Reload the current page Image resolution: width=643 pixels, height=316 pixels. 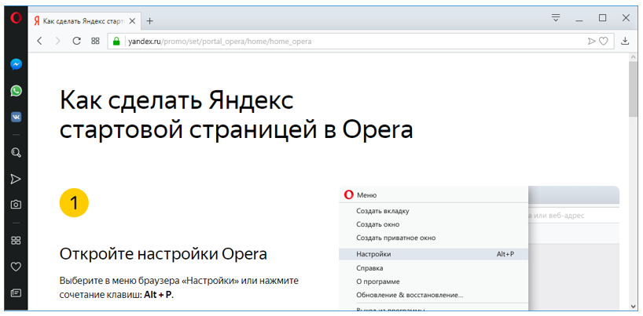click(x=76, y=41)
